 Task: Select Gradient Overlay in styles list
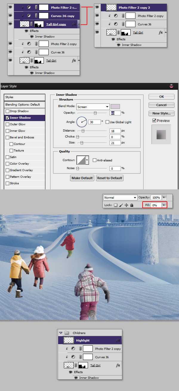25,170
